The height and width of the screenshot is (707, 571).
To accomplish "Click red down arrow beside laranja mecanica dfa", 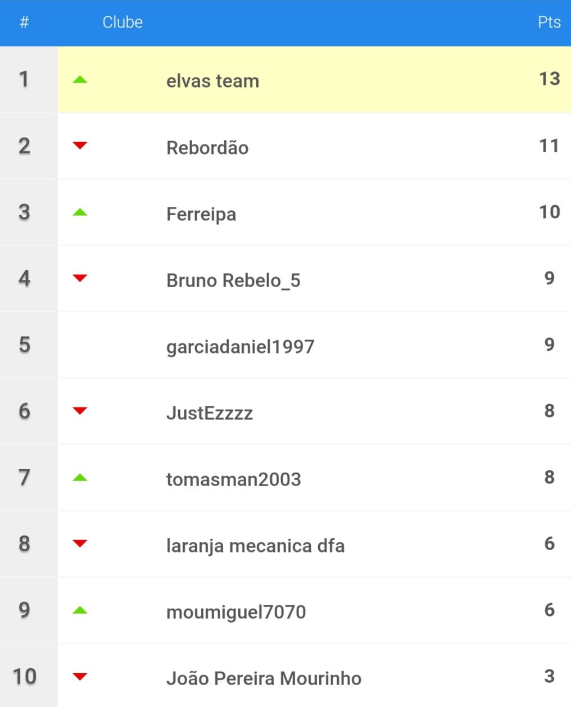I will (x=80, y=543).
